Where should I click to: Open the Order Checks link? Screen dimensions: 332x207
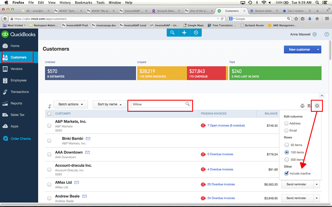tap(21, 139)
